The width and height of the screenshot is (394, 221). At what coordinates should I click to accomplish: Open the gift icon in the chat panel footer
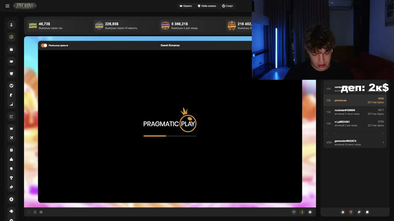point(343,212)
